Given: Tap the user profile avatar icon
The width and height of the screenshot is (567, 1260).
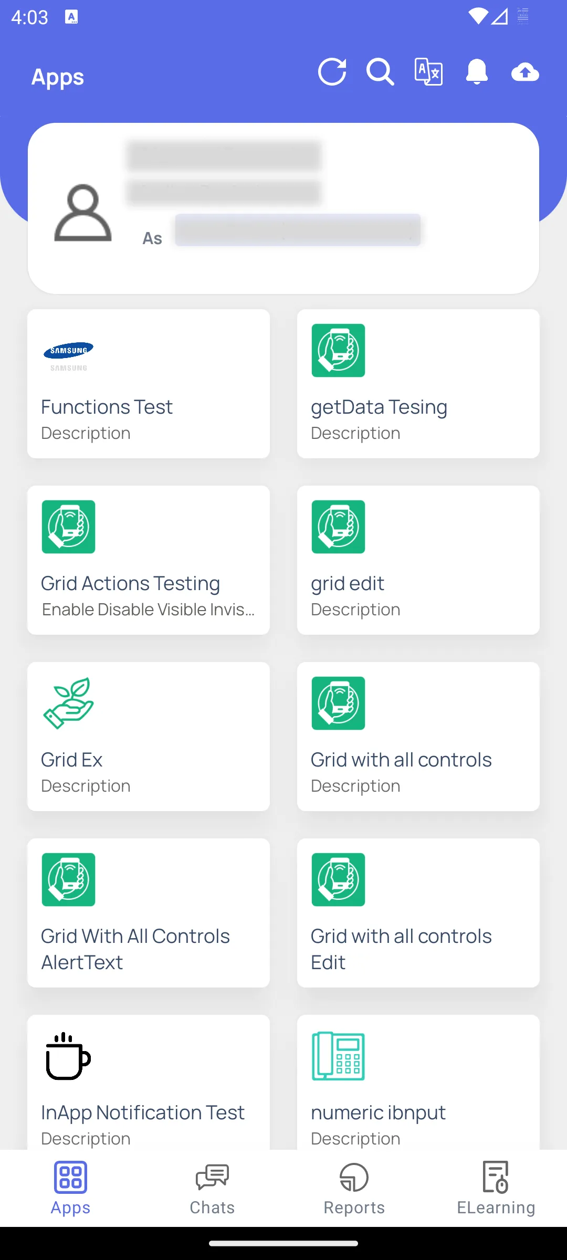Looking at the screenshot, I should pos(83,213).
